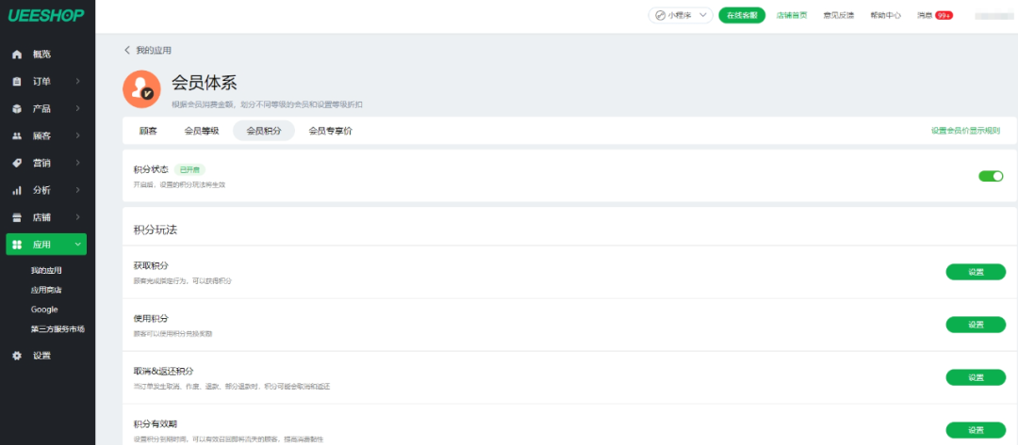
Task: Open 设置 gear icon in sidebar
Action: click(x=16, y=356)
